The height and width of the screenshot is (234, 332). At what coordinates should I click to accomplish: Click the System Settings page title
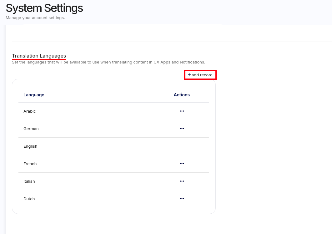tap(44, 8)
